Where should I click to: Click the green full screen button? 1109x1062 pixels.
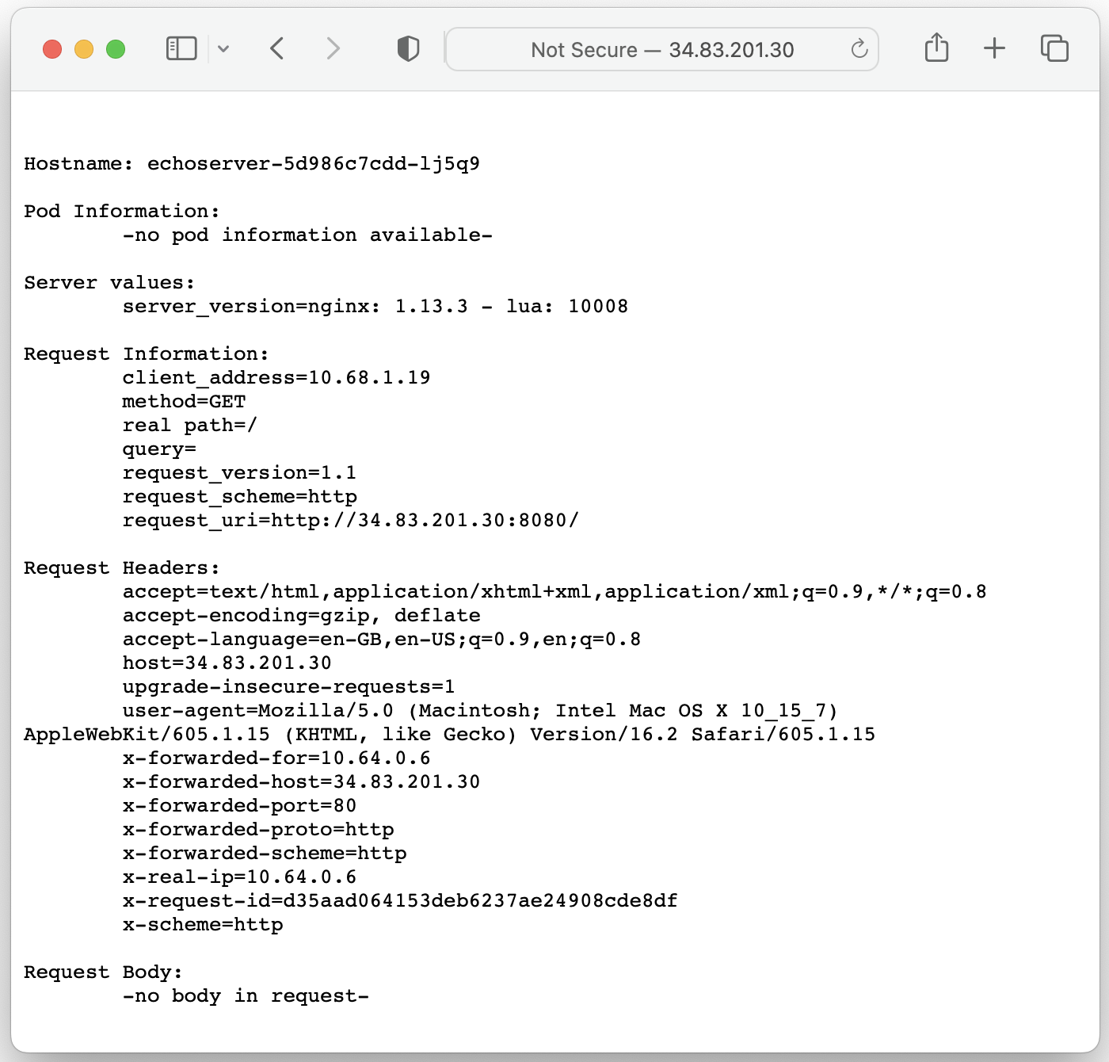pos(116,49)
